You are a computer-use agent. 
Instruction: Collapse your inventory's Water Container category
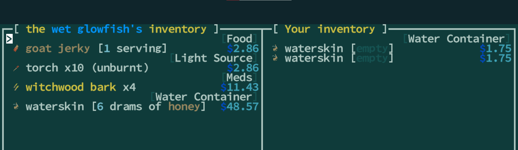tap(456, 39)
